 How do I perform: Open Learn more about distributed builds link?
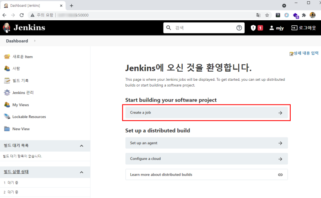tap(206, 174)
